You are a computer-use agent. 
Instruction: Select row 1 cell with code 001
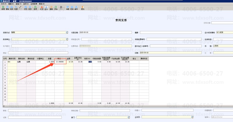(12, 62)
